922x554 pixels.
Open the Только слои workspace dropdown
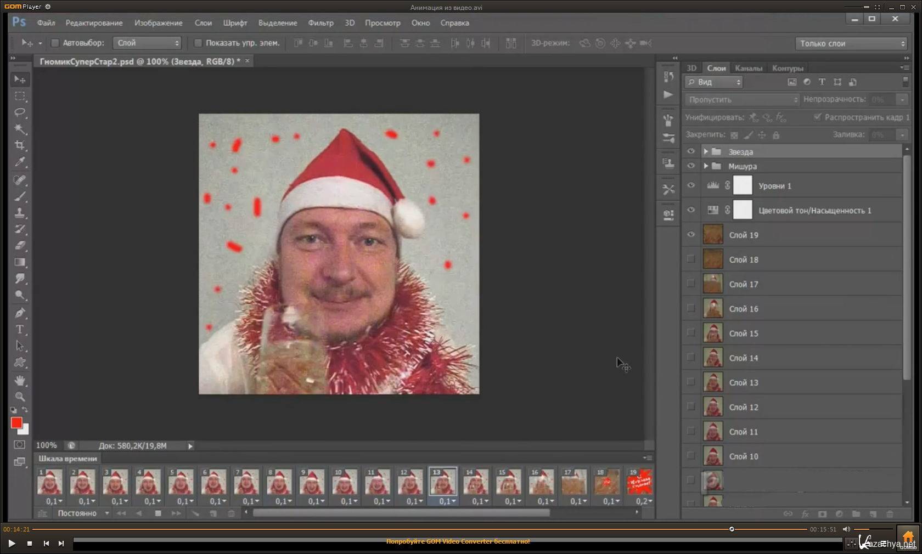[851, 43]
